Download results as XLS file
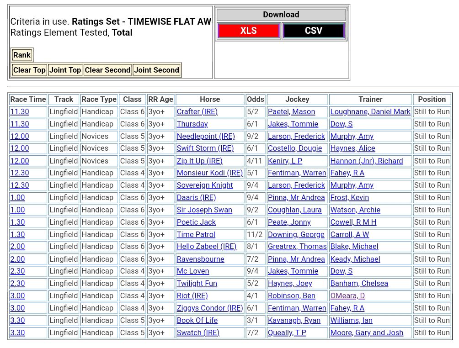This screenshot has width=459, height=348. pos(248,31)
